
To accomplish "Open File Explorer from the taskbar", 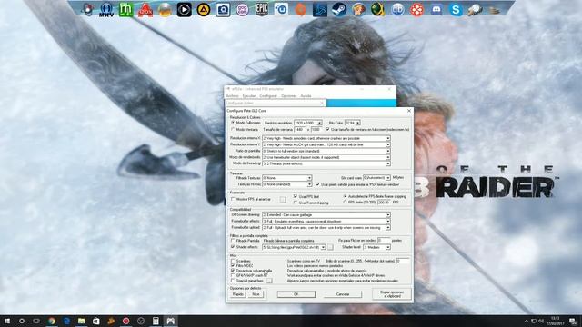I will [x=81, y=321].
